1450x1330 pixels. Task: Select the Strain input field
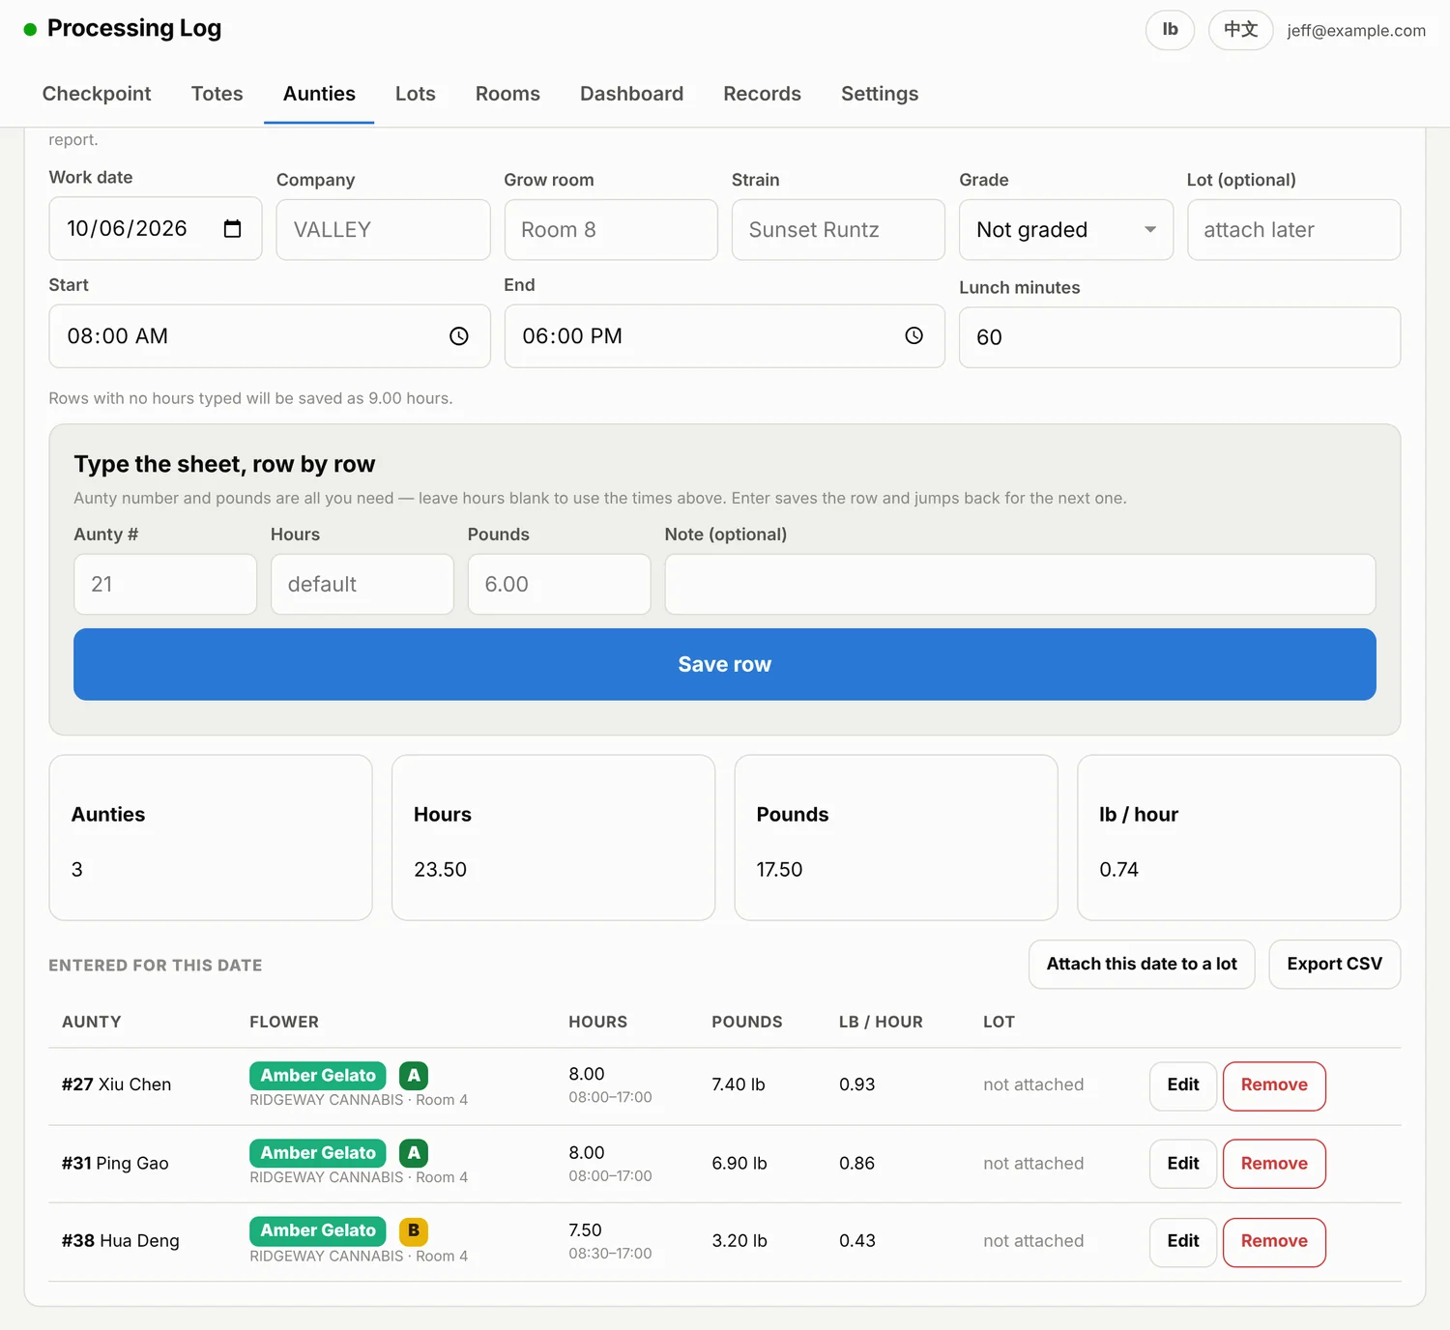[x=838, y=230]
